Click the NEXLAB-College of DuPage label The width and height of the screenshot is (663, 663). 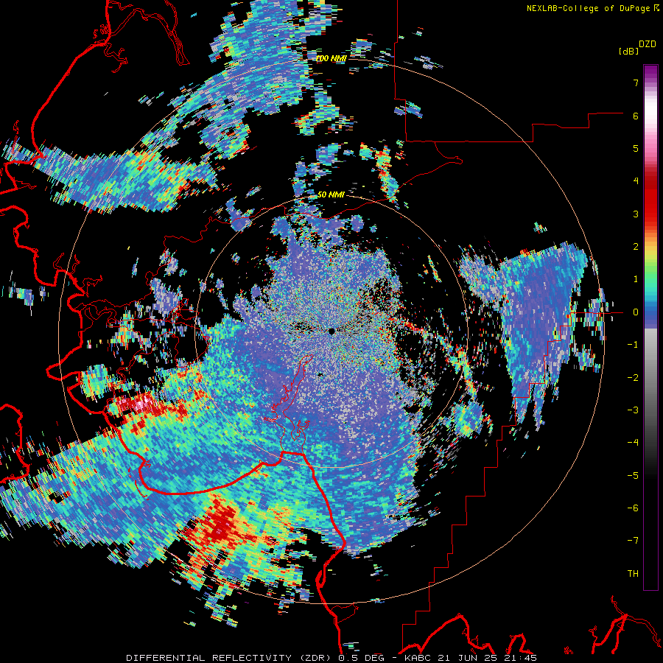pos(589,8)
